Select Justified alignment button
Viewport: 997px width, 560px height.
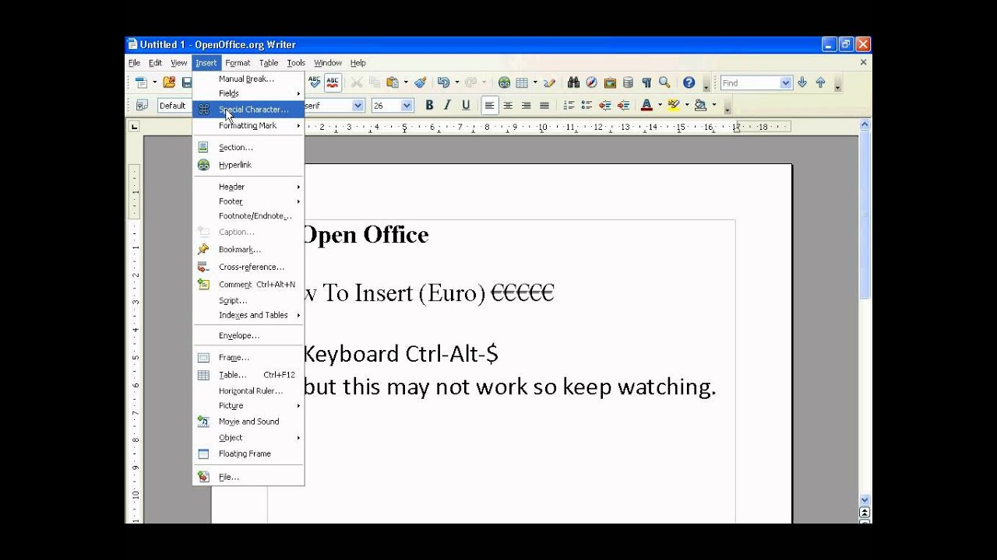pyautogui.click(x=544, y=105)
